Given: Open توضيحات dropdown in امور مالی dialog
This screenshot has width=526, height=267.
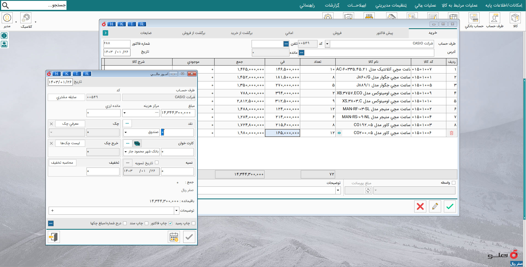Looking at the screenshot, I should [176, 211].
